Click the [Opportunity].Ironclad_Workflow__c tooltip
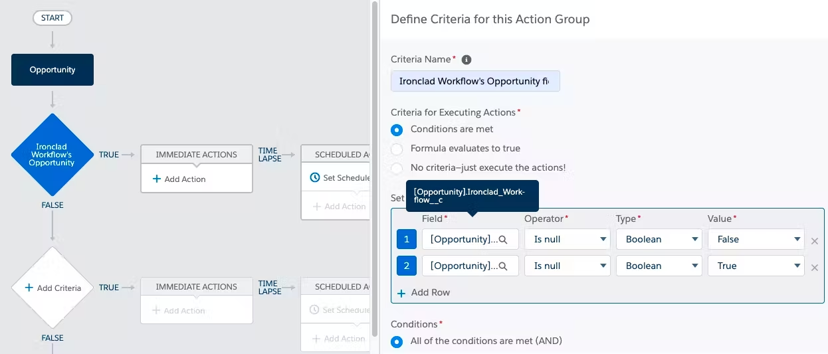This screenshot has width=828, height=354. click(472, 196)
